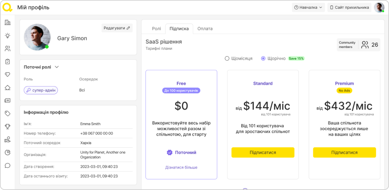
Task: Click the price tag icon in sidebar
Action: click(x=7, y=113)
